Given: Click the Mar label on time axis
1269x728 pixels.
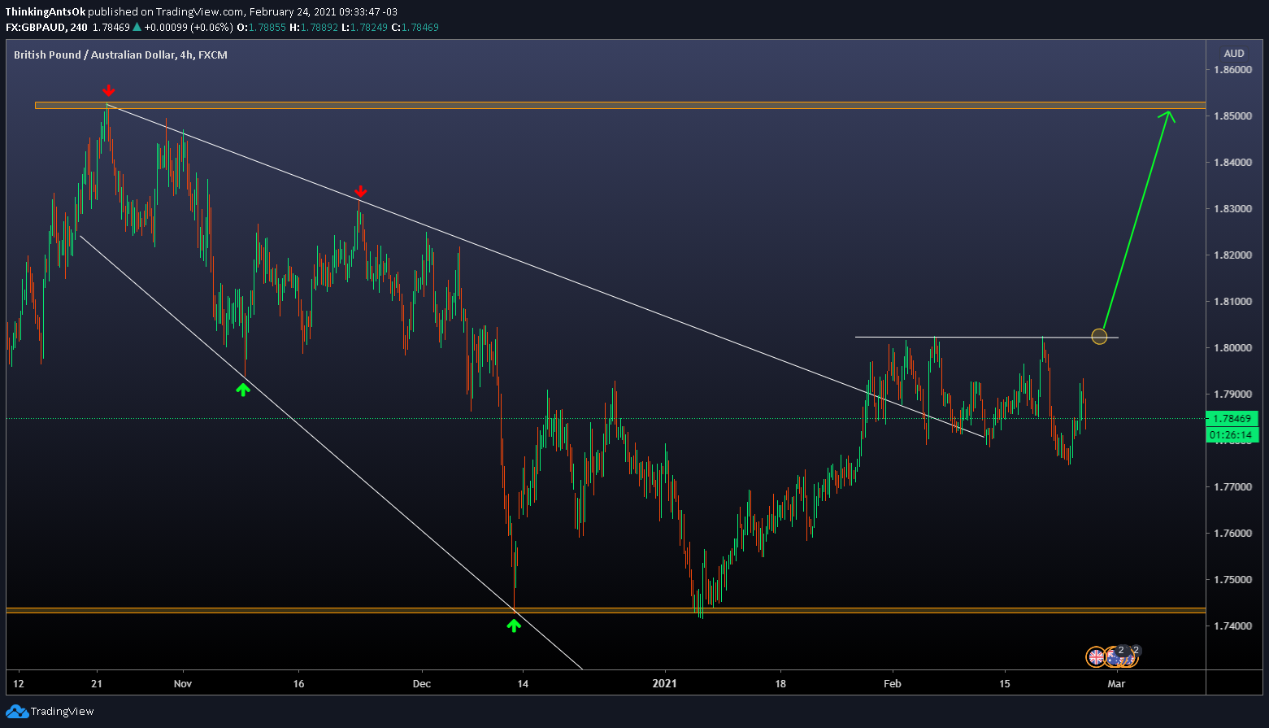Looking at the screenshot, I should pyautogui.click(x=1116, y=684).
